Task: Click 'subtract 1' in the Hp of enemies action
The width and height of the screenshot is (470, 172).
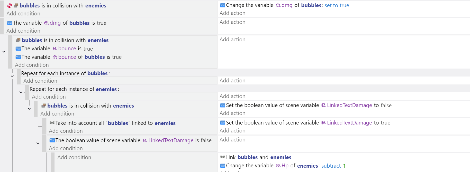Action: point(333,166)
